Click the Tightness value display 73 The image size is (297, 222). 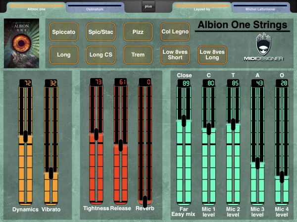tap(96, 82)
